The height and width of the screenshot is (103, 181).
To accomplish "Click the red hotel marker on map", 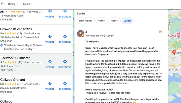I will 174,53.
